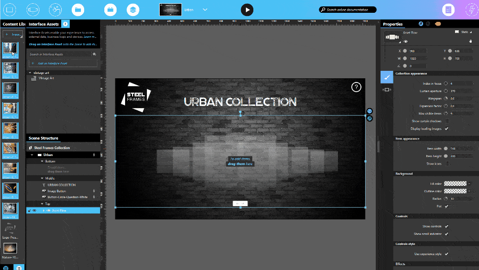This screenshot has height=270, width=479.
Task: Click Add an Interface Asset button
Action: pyautogui.click(x=63, y=63)
